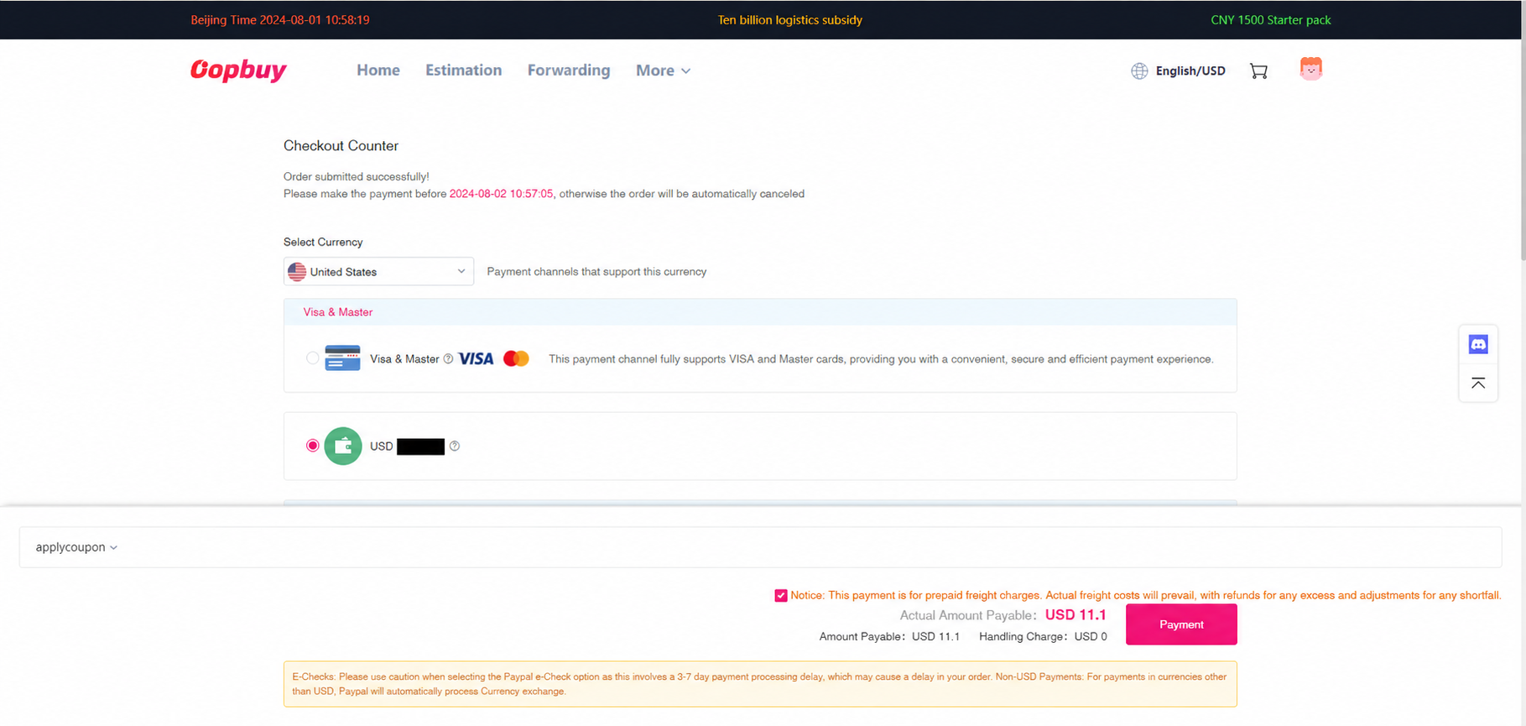Select the Visa & Master radio button
1526x726 pixels.
point(313,358)
